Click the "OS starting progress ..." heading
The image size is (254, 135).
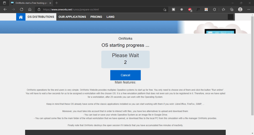click(x=125, y=45)
